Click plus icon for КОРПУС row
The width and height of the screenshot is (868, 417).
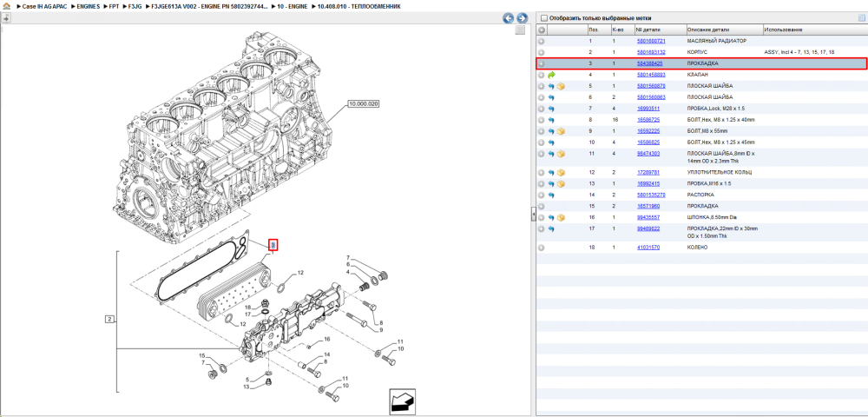pyautogui.click(x=542, y=52)
